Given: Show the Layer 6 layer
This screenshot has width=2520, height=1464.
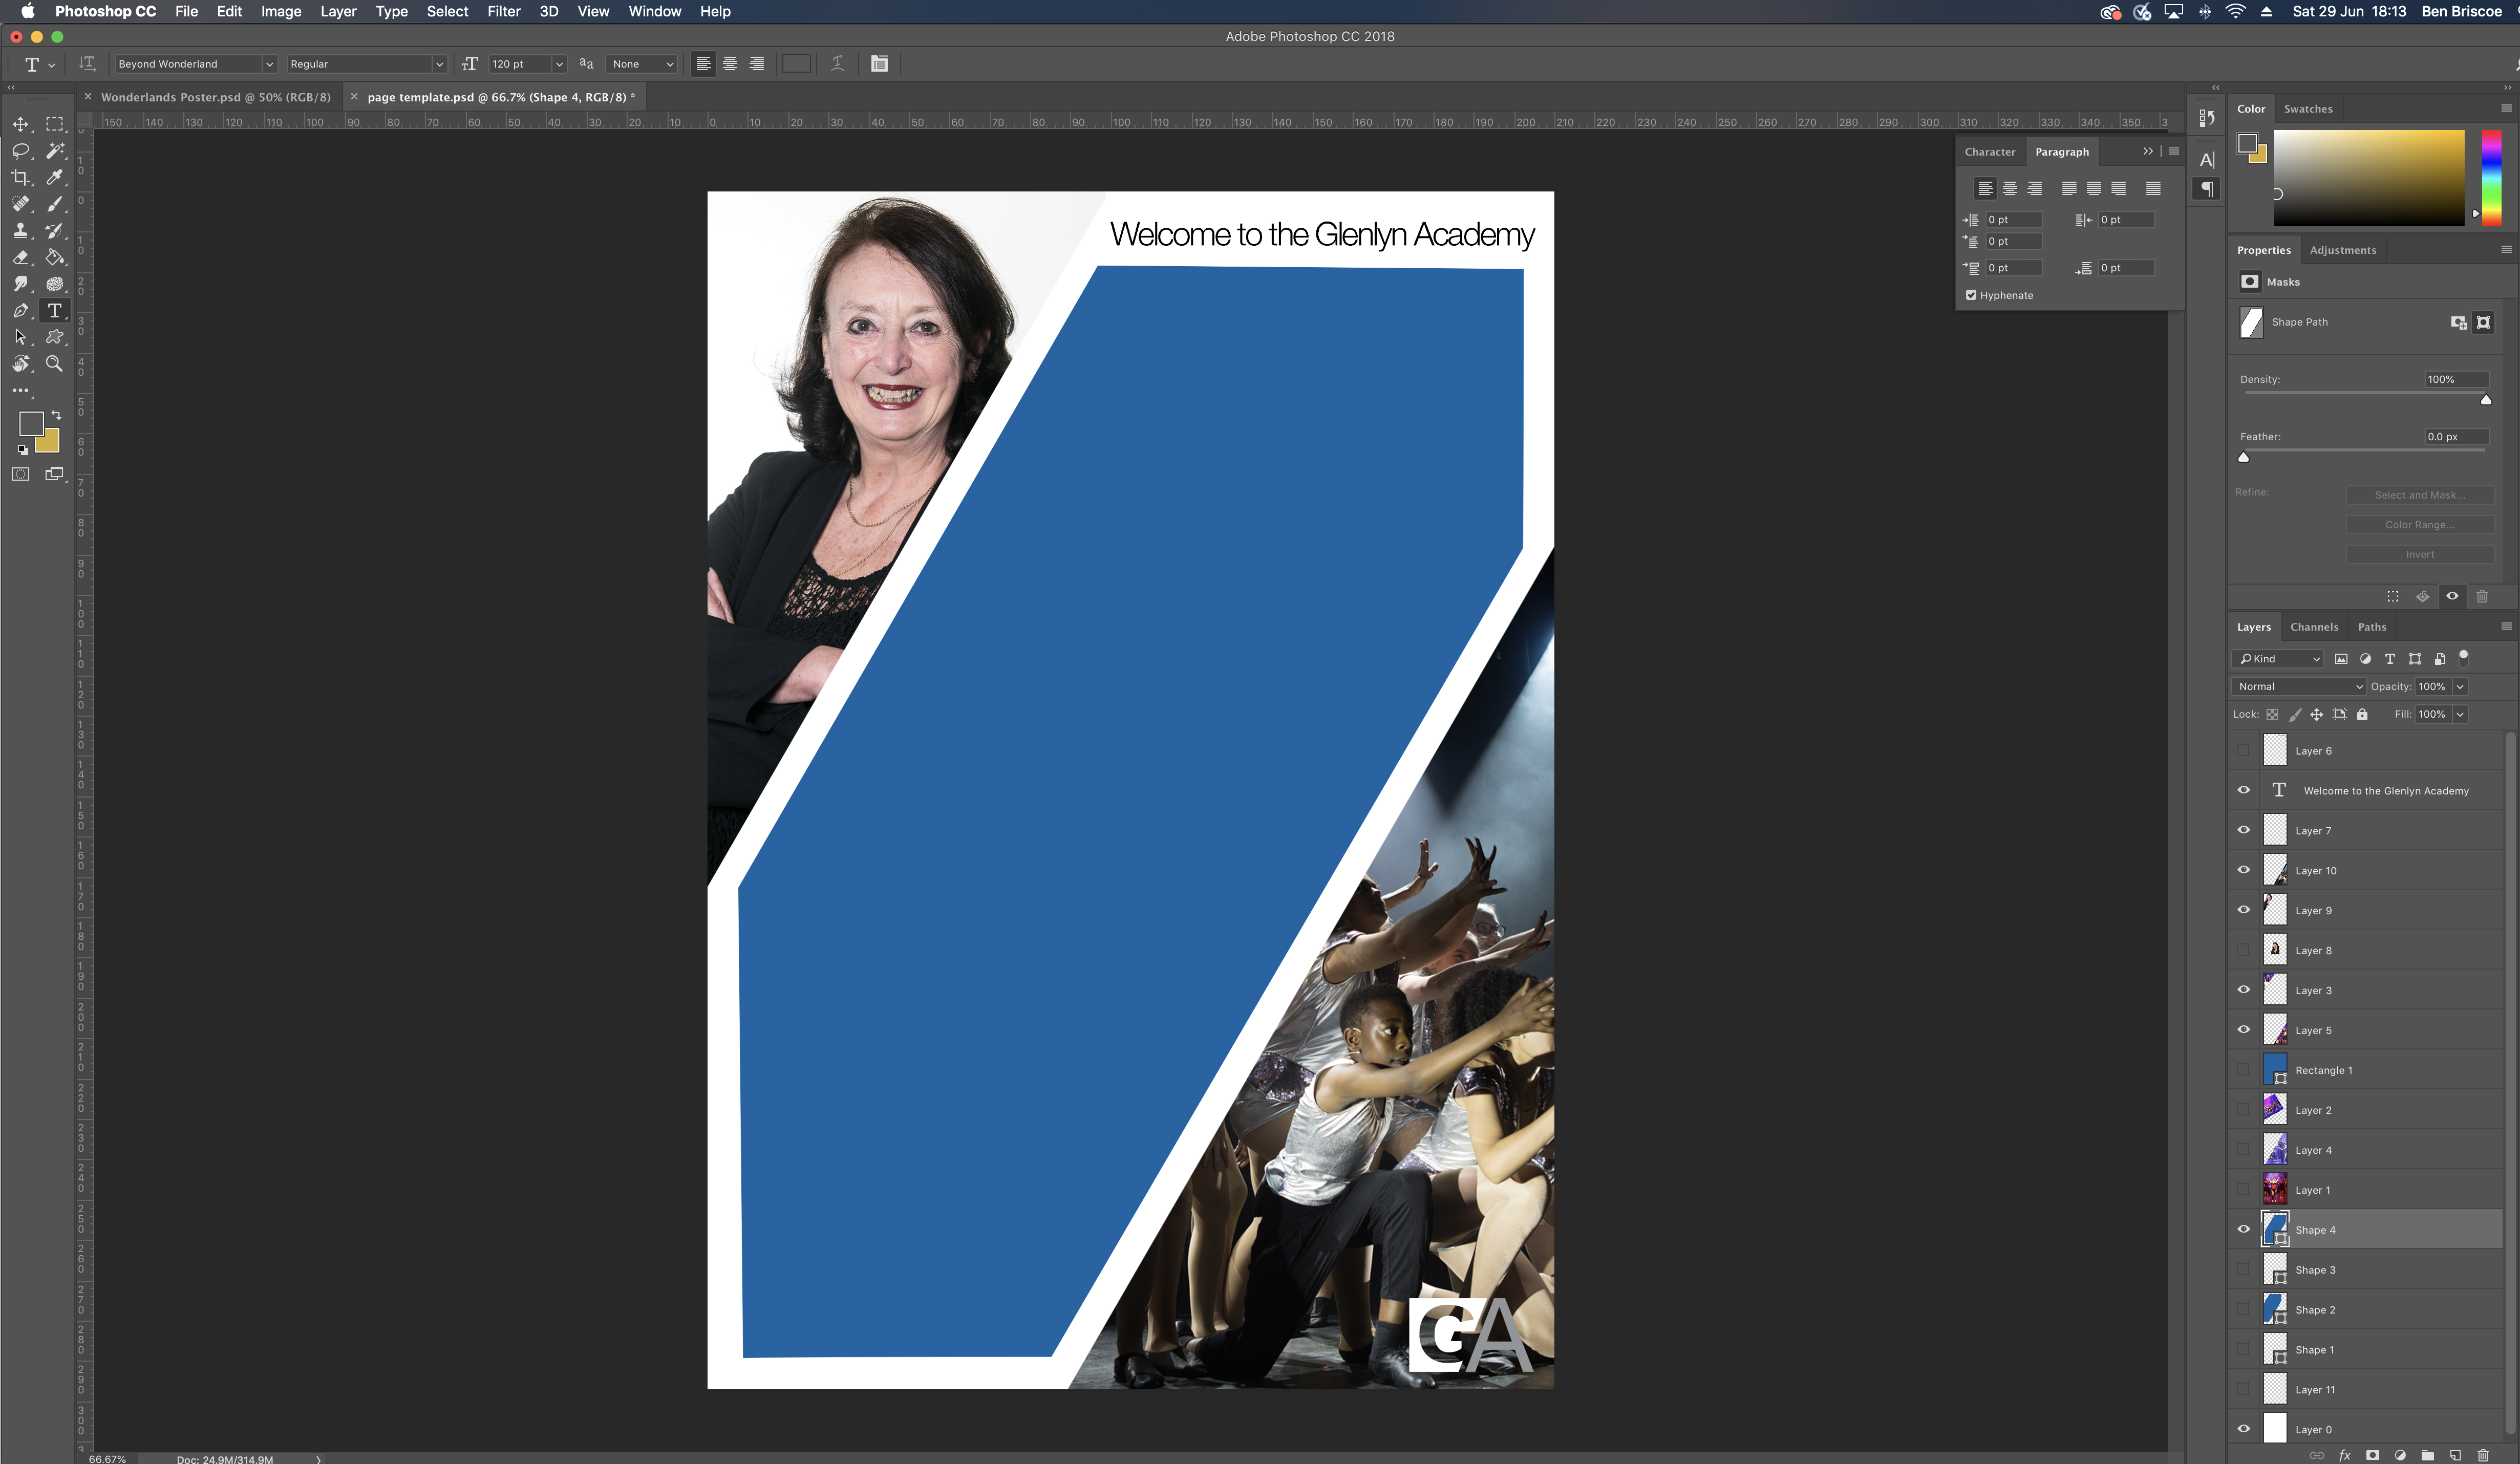Looking at the screenshot, I should [x=2244, y=751].
